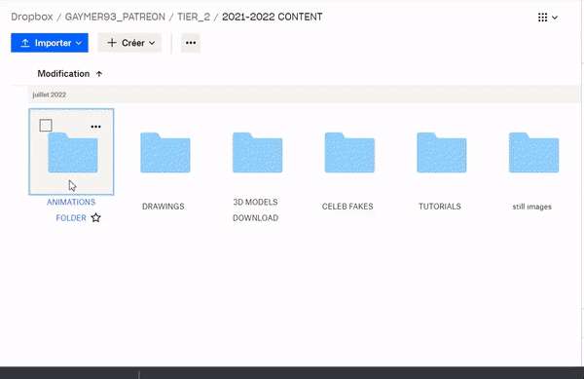This screenshot has height=379, width=584.
Task: Click the CELEB FAKES folder label
Action: click(347, 207)
